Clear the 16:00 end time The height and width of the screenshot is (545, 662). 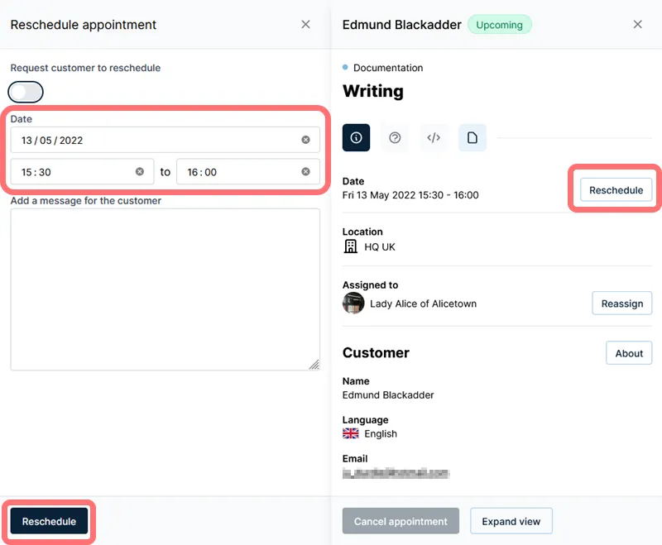305,172
